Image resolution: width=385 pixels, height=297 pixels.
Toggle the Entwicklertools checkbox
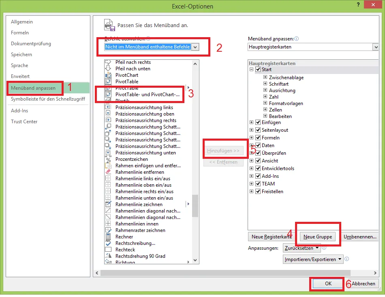point(258,169)
